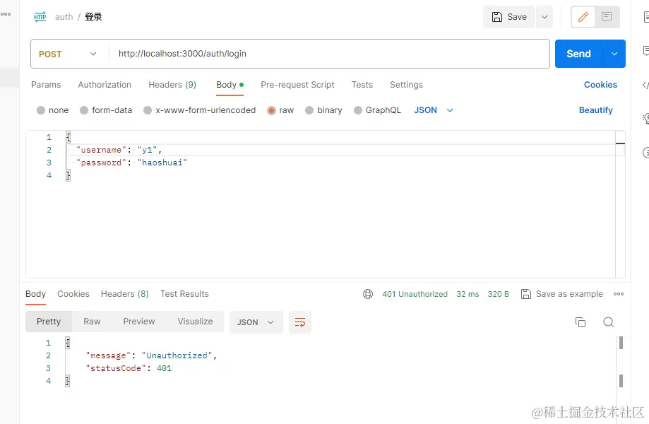This screenshot has height=424, width=649.
Task: Open the Authorization tab
Action: (x=105, y=85)
